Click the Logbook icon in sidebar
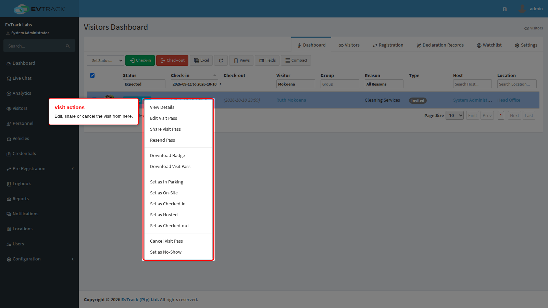This screenshot has width=548, height=308. coord(9,184)
